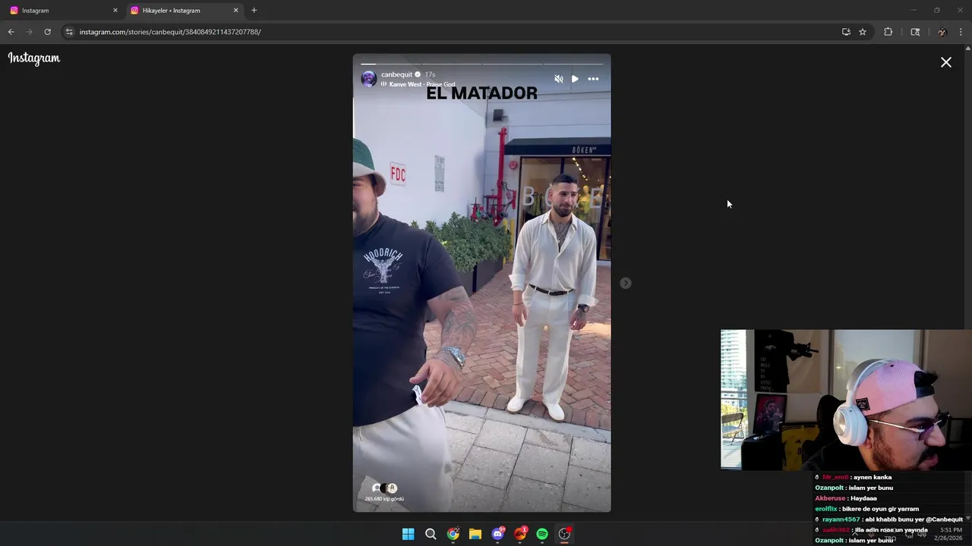The image size is (972, 546).
Task: Reload the current page
Action: click(x=47, y=32)
